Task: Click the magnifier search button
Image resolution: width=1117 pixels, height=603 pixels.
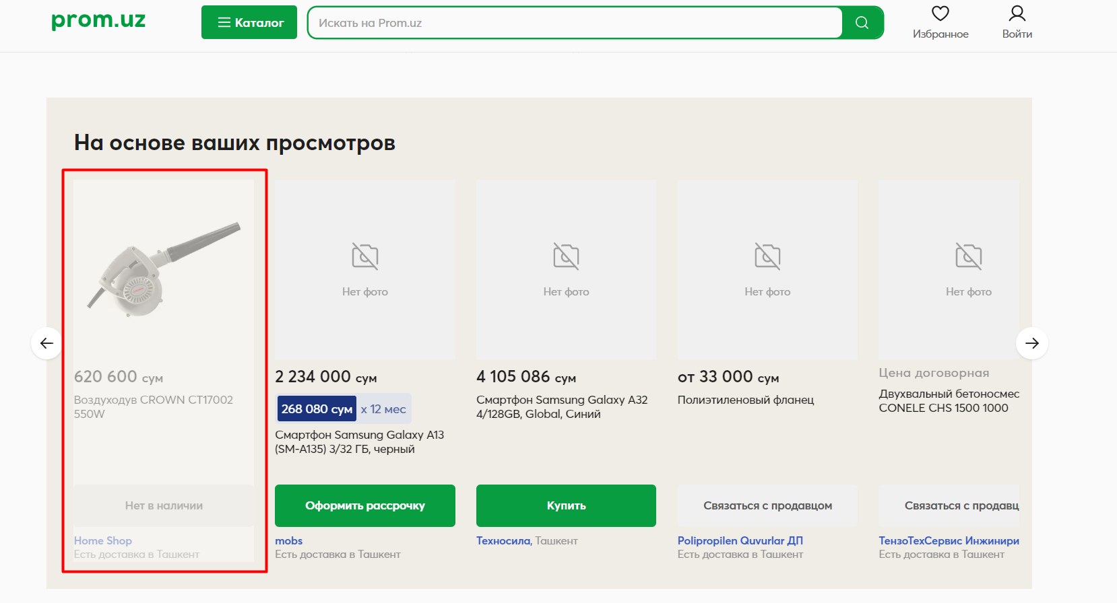Action: 862,23
